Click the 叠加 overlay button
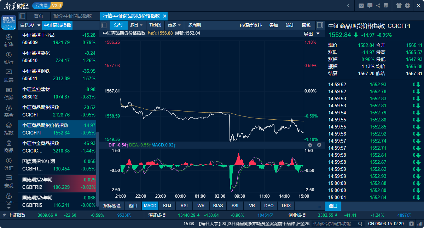This screenshot has width=424, height=228. click(x=274, y=25)
